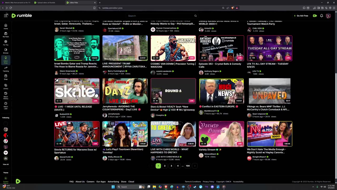
Task: Click View All under Following
Action: (6, 164)
